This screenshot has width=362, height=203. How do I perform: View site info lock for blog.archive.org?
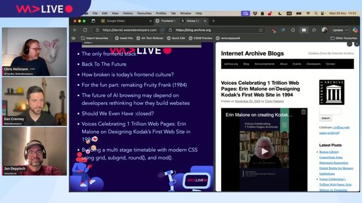[x=170, y=30]
